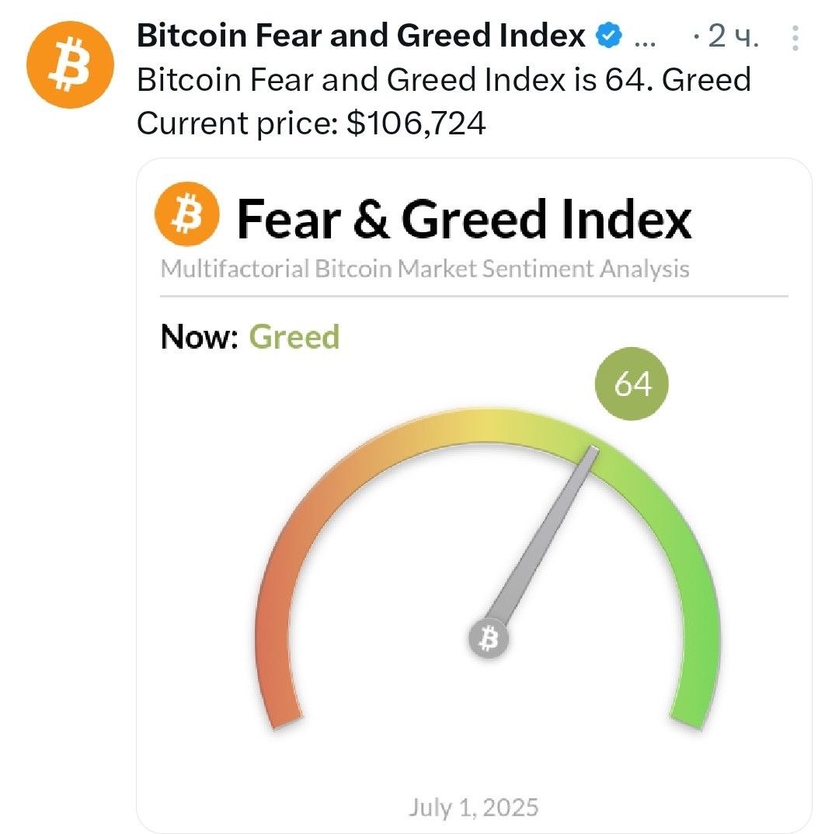Open the Bitcoin Fear and Greed Index account name
The width and height of the screenshot is (839, 834).
click(361, 36)
